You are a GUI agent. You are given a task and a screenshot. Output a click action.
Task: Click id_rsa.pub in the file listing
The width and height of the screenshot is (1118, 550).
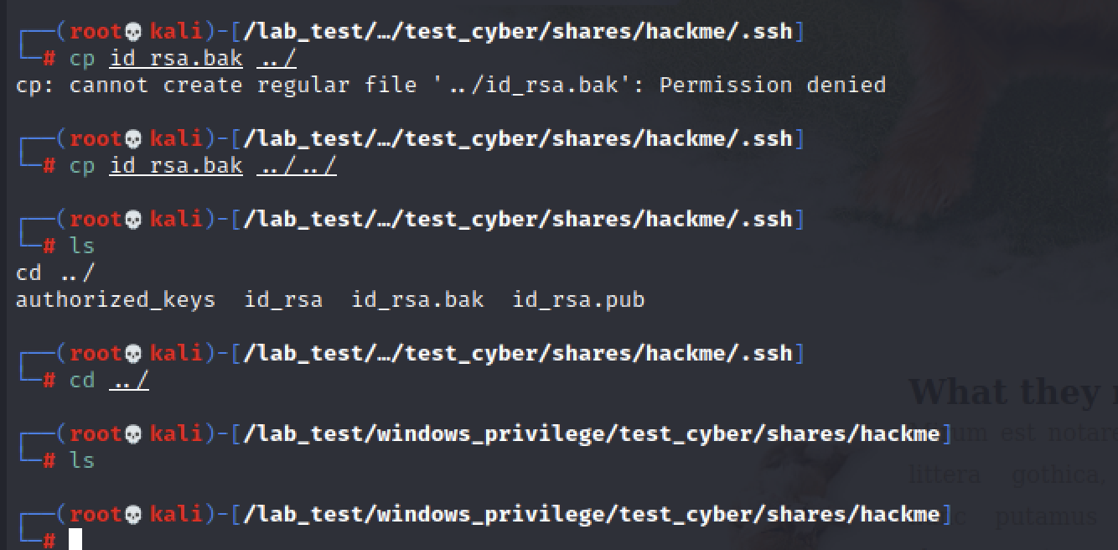click(x=578, y=299)
